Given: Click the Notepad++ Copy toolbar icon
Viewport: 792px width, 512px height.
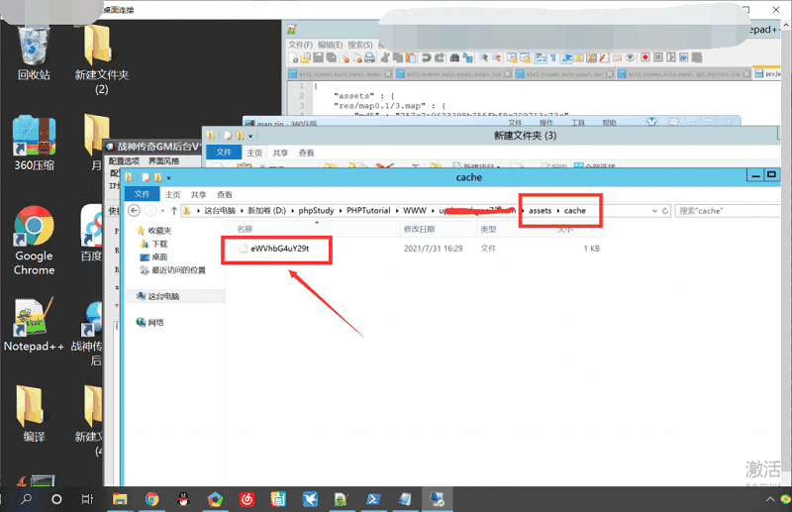Looking at the screenshot, I should tap(398, 58).
